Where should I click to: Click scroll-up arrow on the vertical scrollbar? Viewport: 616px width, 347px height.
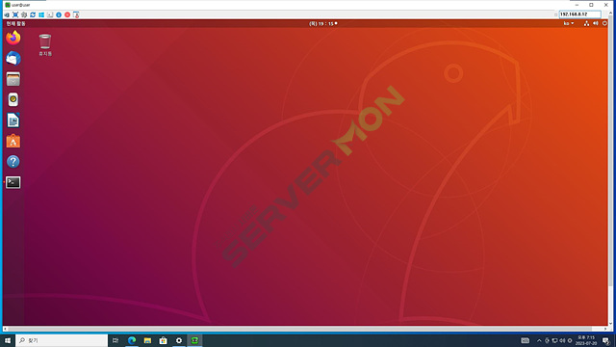tap(610, 13)
